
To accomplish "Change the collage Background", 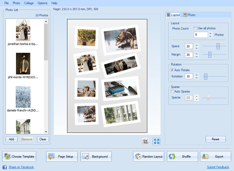I will pos(96,156).
